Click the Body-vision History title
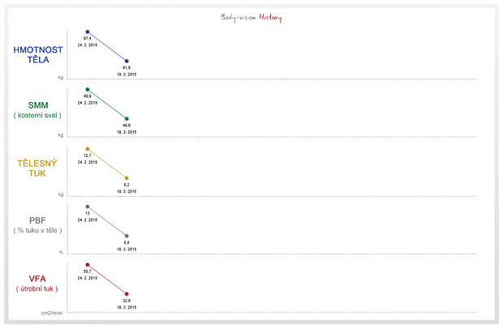This screenshot has height=328, width=503. [251, 18]
